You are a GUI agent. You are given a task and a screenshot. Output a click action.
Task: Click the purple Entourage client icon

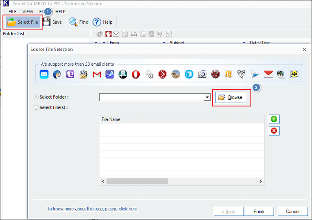click(70, 74)
